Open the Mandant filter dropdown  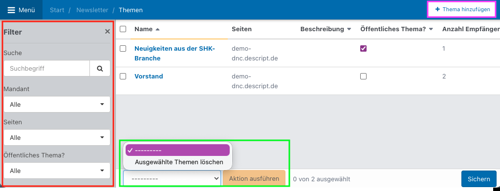click(x=57, y=104)
